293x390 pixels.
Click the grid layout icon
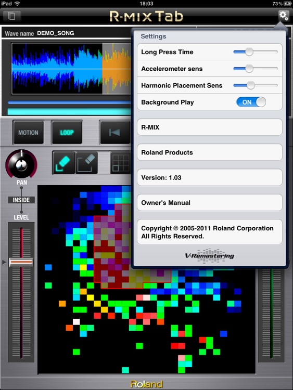pos(121,162)
